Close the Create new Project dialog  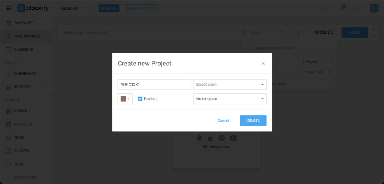coord(263,64)
